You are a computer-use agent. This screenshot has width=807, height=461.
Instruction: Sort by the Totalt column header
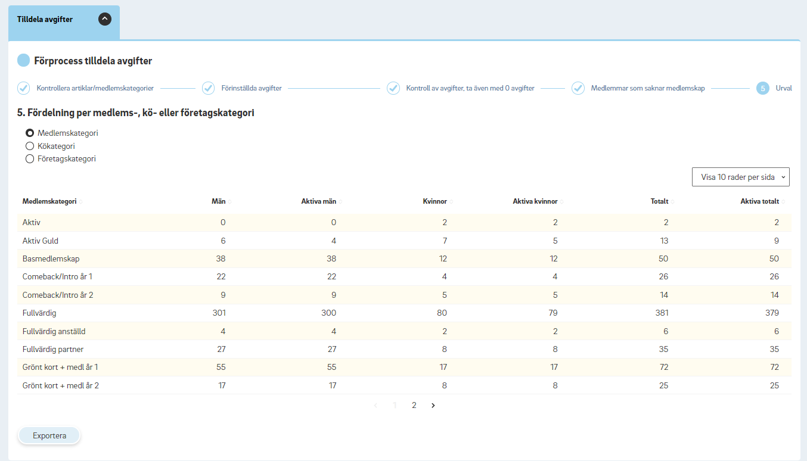[659, 201]
